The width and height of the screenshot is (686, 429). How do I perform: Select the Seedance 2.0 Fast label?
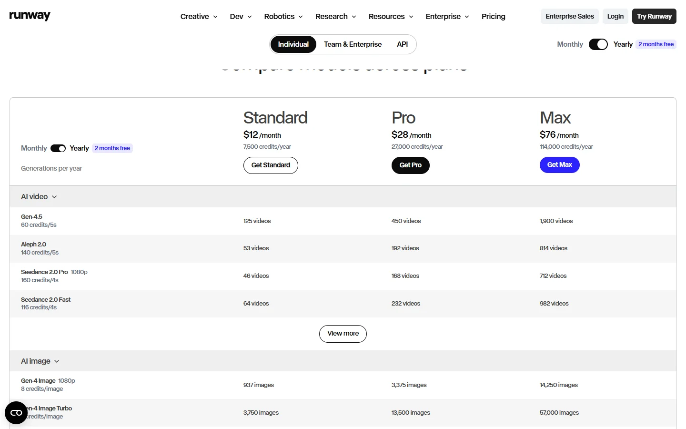(x=46, y=300)
